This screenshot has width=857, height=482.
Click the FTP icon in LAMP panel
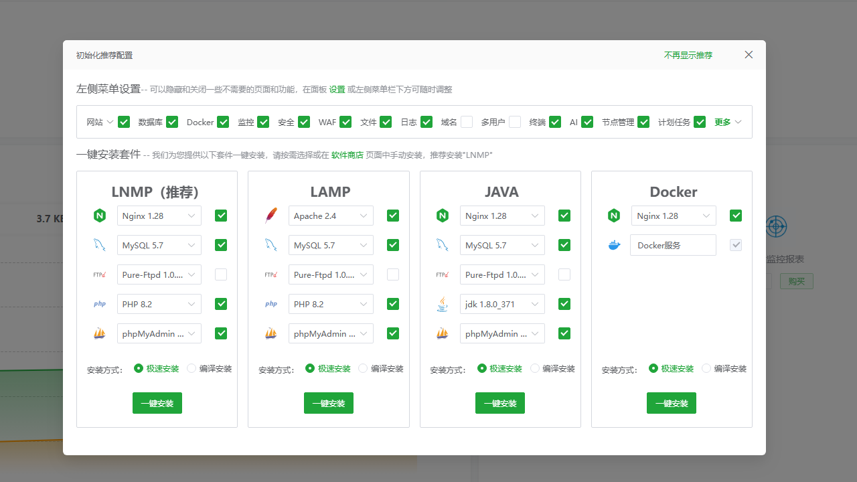click(271, 274)
